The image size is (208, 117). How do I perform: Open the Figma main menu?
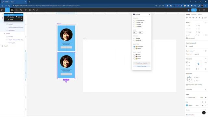pos(2,10)
